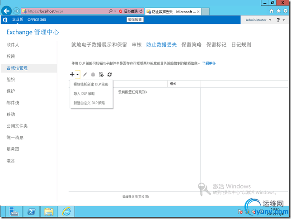Switch to the 日记规则 tab
The height and width of the screenshot is (219, 291).
(x=241, y=45)
